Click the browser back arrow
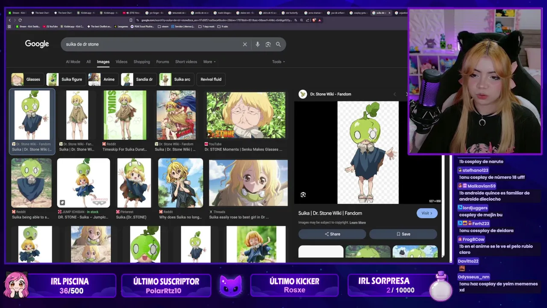Viewport: 547px width, 308px height. click(x=10, y=20)
